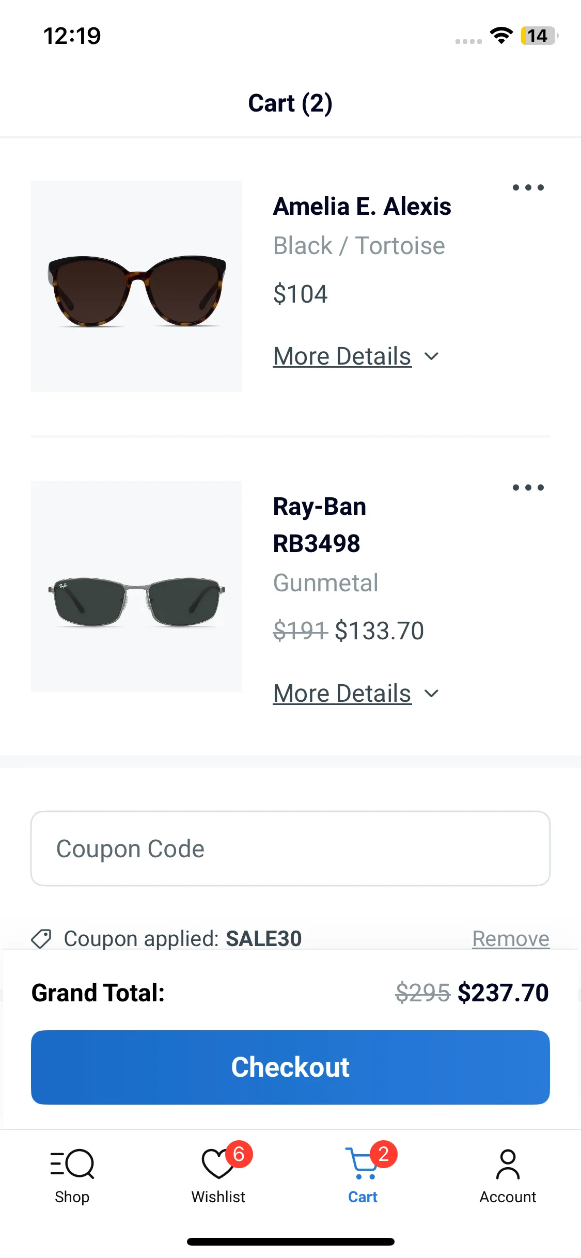581x1258 pixels.
Task: Tap the Shop search icon
Action: click(x=72, y=1164)
